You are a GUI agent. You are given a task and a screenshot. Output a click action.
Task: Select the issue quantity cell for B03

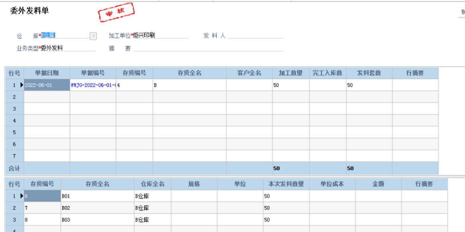click(286, 220)
